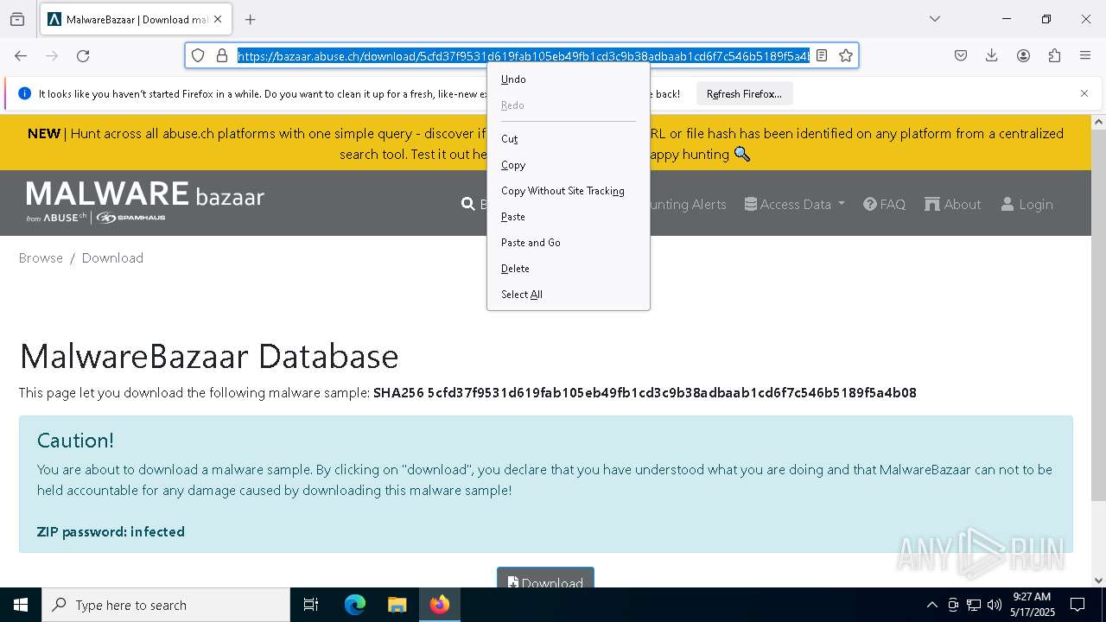Open the Login navigation link
Image resolution: width=1106 pixels, height=622 pixels.
coord(1027,205)
